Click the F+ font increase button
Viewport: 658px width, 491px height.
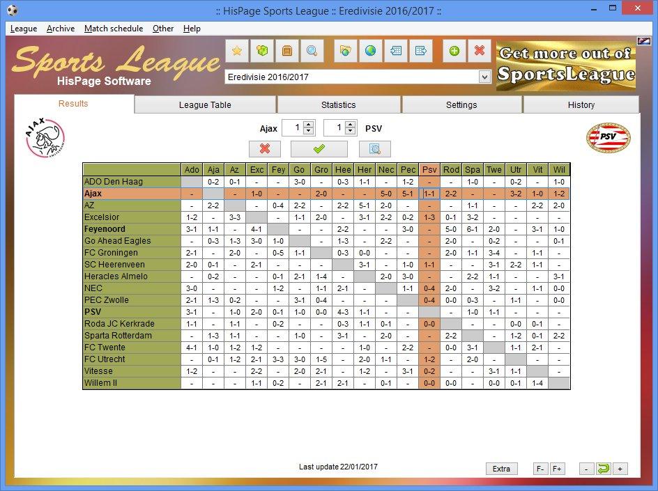click(558, 469)
